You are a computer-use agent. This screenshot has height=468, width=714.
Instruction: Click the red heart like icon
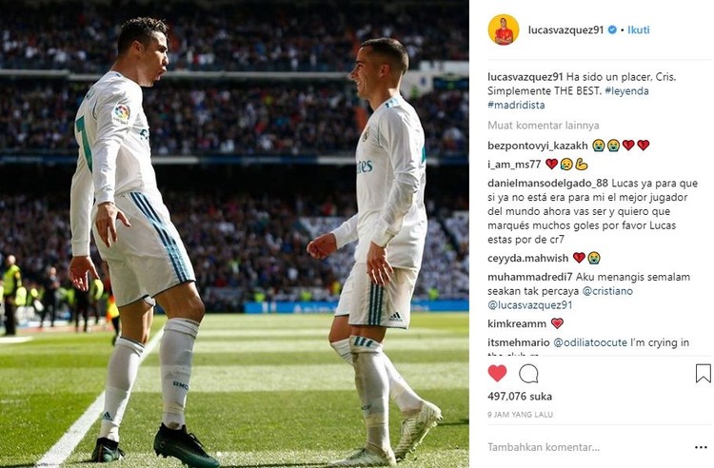497,374
